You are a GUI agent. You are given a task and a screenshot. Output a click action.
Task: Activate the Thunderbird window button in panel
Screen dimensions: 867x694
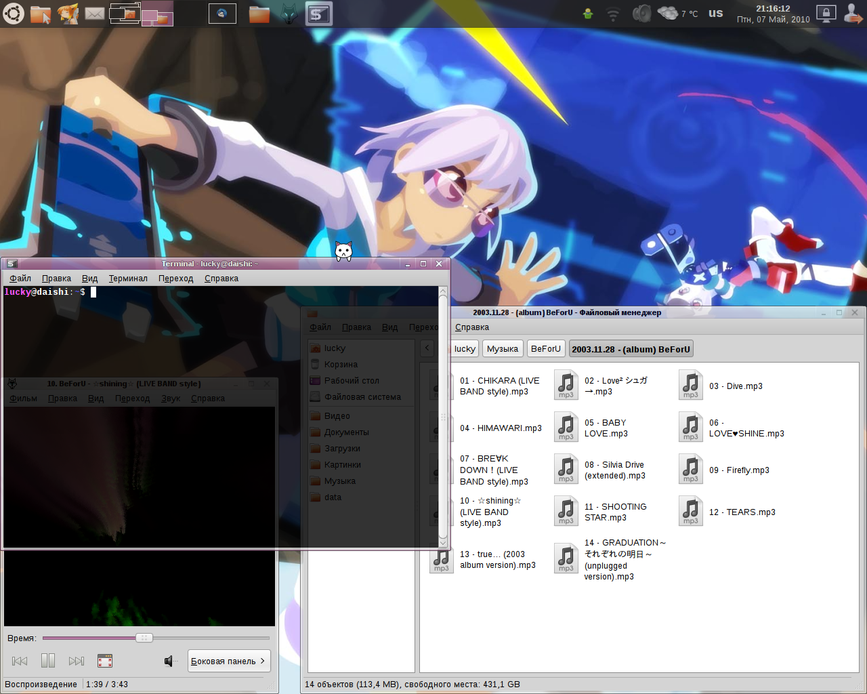click(x=221, y=14)
